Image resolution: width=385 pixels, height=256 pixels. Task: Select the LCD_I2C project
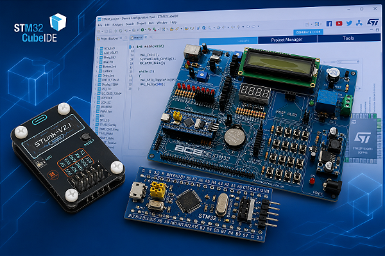pyautogui.click(x=105, y=102)
